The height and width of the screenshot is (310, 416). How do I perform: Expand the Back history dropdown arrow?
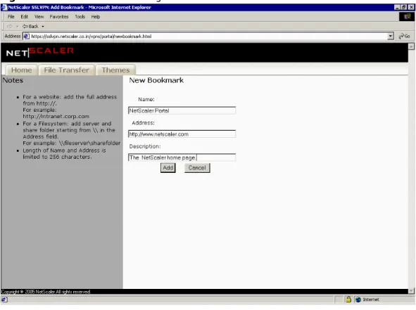click(43, 27)
